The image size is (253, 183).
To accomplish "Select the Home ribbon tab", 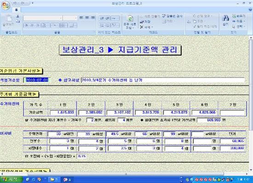I will 16,10.
